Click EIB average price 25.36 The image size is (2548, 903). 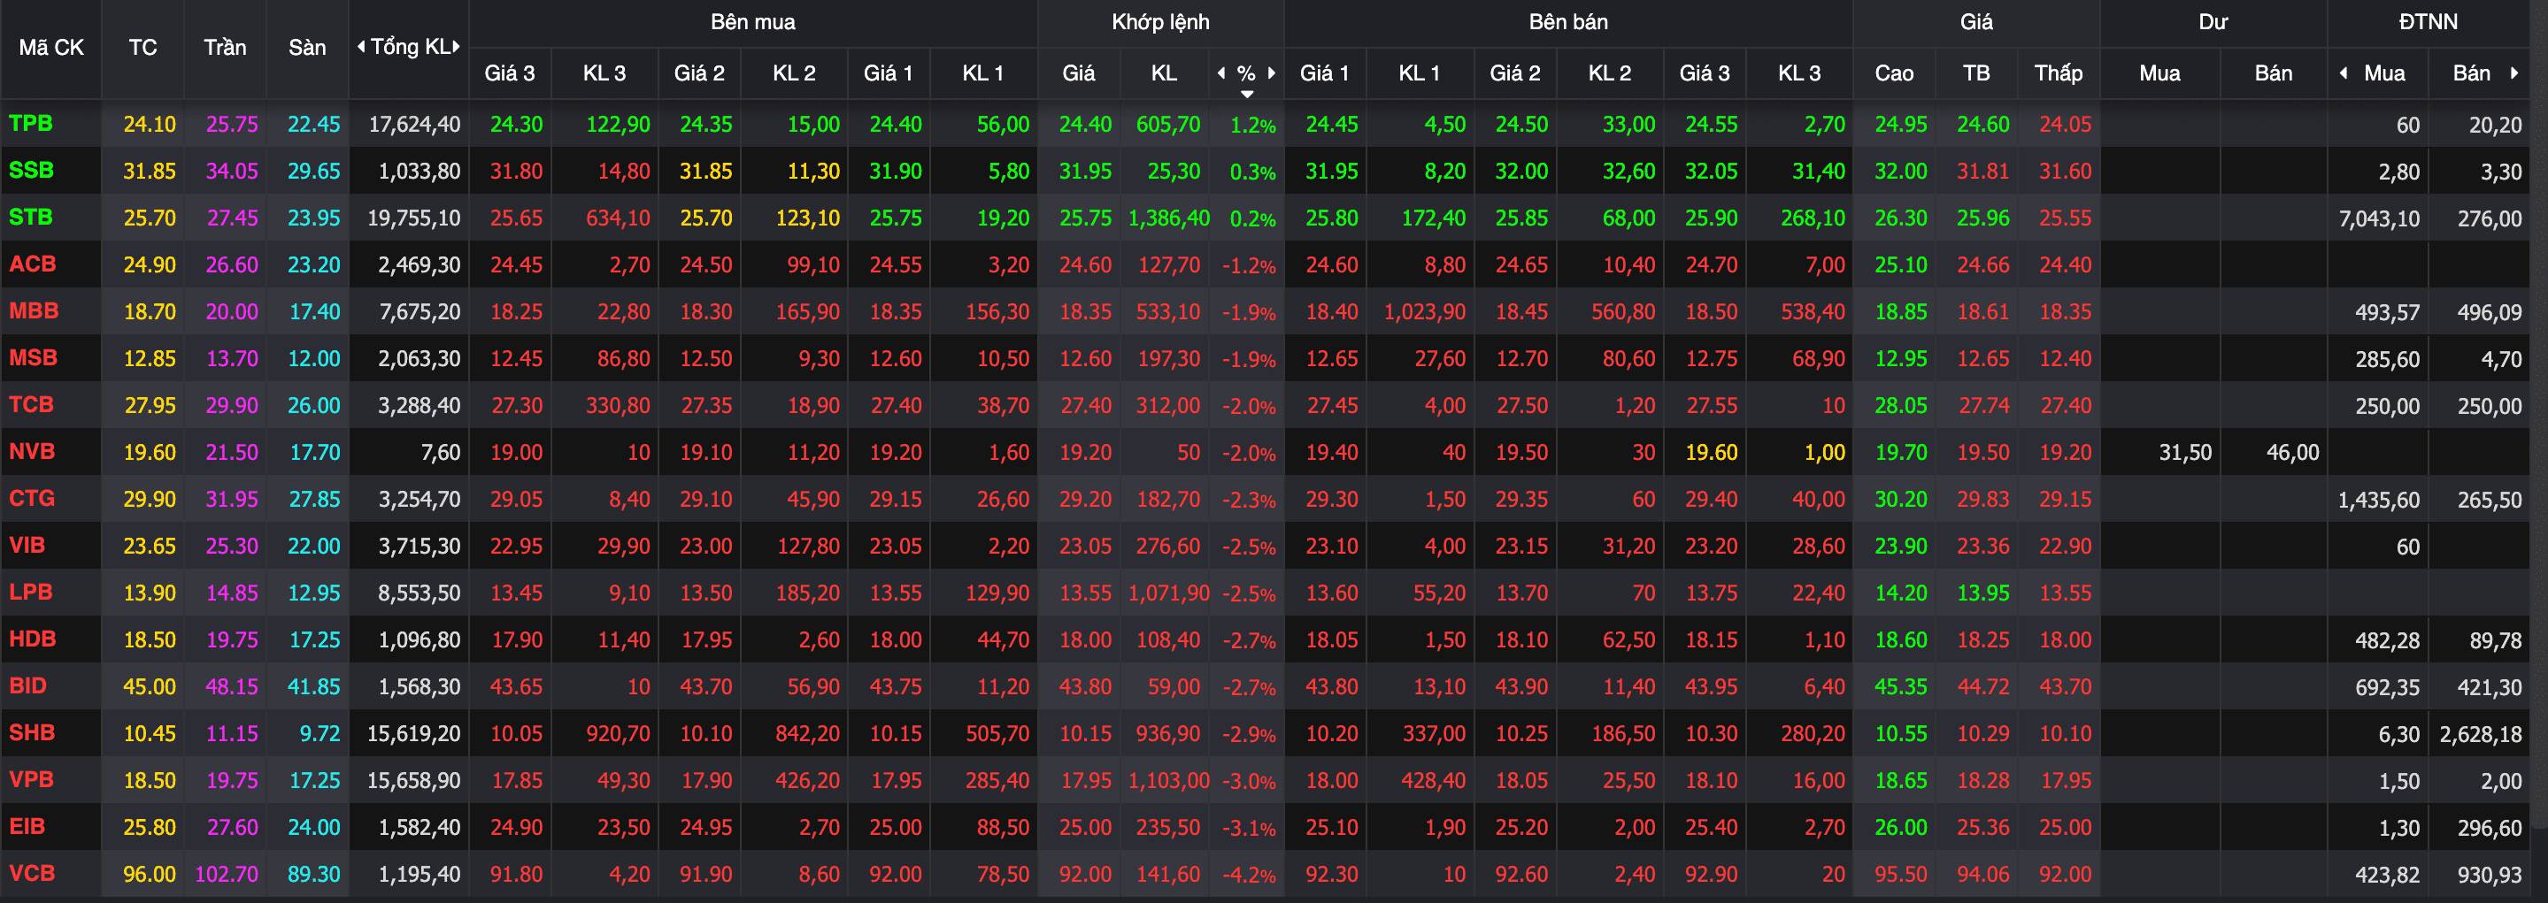[1982, 828]
